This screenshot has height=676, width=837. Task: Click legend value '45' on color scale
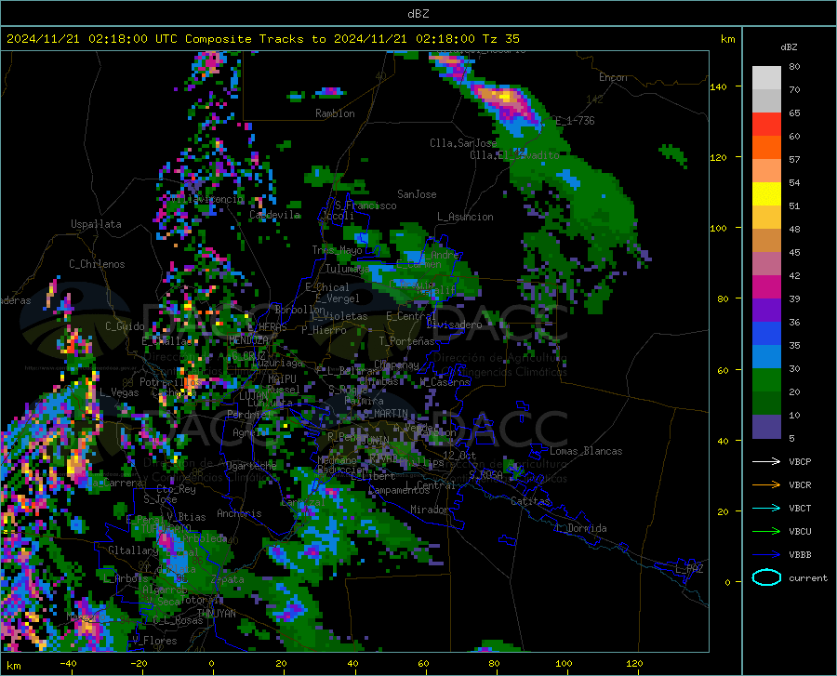pos(794,252)
